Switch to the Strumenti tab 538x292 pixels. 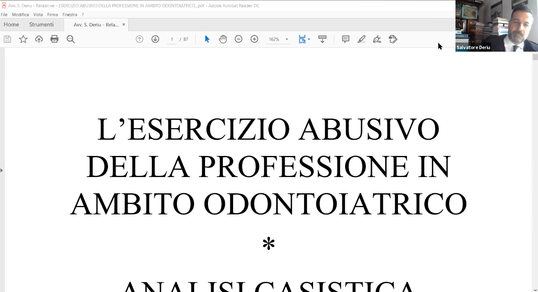point(41,24)
